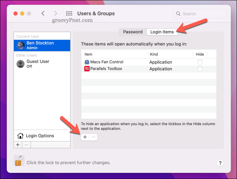Select Guest User in the sidebar

pos(38,64)
